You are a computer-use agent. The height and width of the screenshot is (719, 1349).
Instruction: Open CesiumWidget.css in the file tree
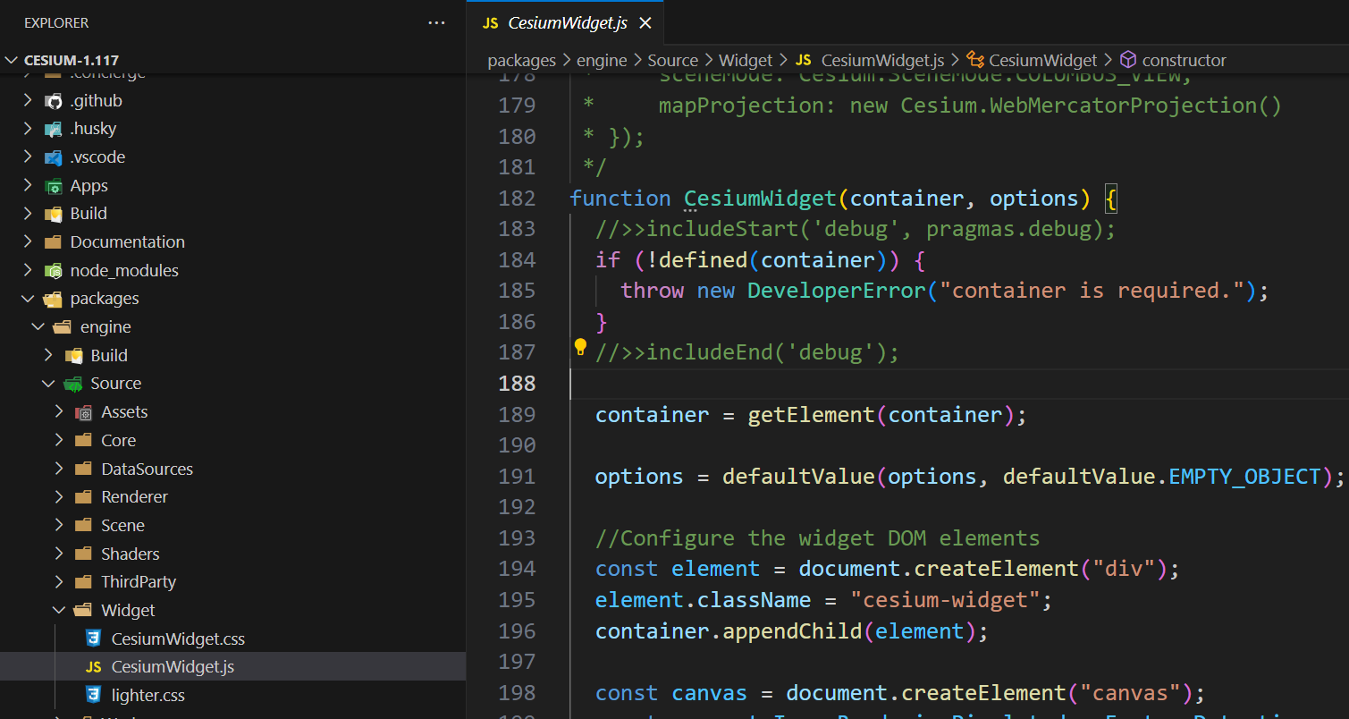pos(178,639)
